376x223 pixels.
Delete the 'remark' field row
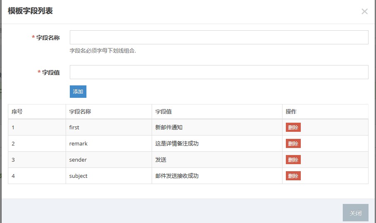(x=293, y=143)
